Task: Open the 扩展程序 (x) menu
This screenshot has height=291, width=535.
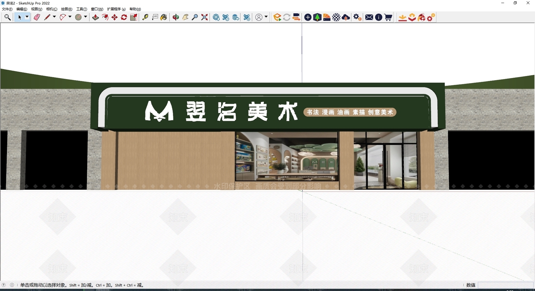Action: coord(116,9)
